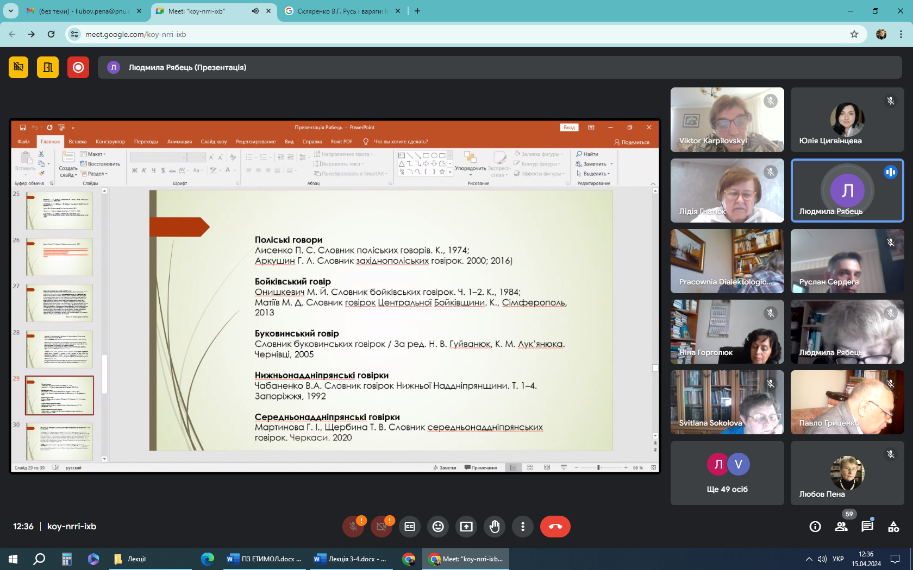Image resolution: width=913 pixels, height=570 pixels.
Task: Toggle the camera button
Action: [x=382, y=527]
